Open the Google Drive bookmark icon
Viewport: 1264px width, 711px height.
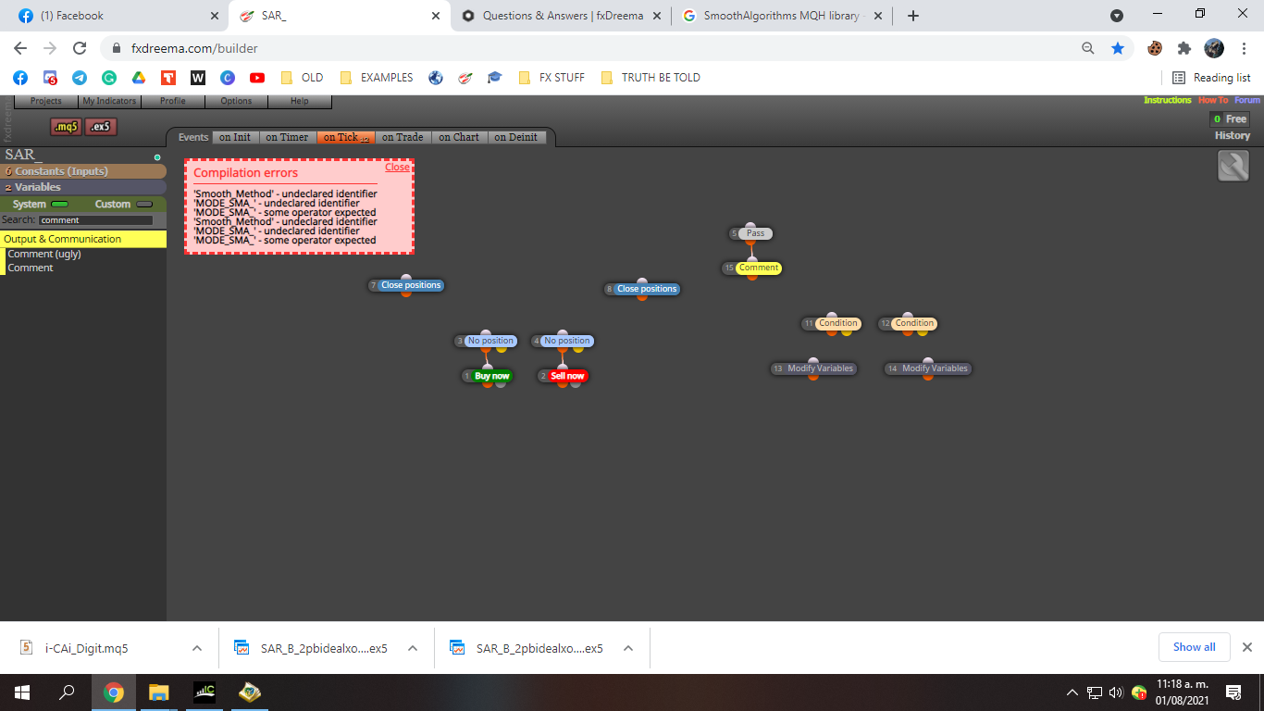click(139, 78)
